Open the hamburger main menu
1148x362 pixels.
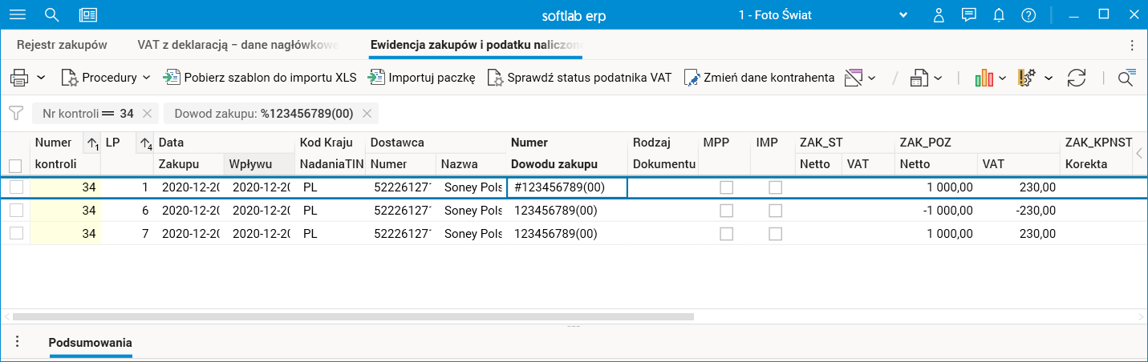16,14
